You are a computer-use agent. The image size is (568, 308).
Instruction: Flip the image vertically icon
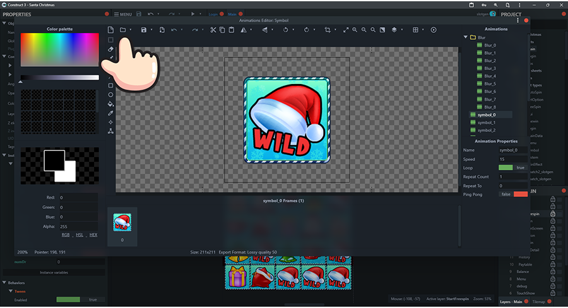[x=265, y=30]
